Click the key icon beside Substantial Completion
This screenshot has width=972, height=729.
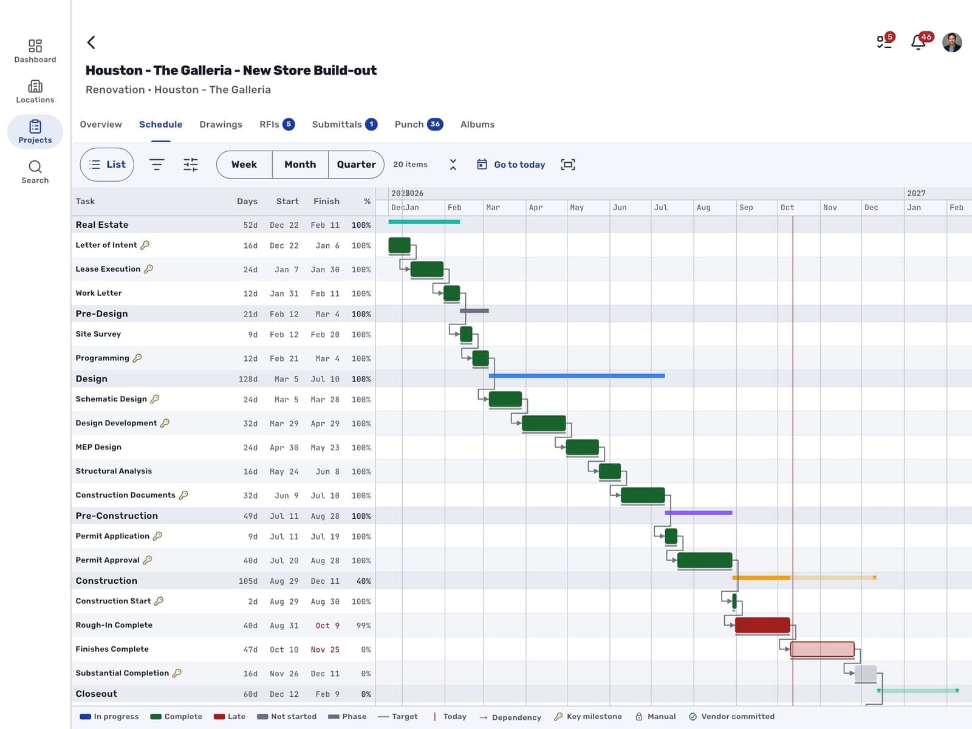click(177, 673)
